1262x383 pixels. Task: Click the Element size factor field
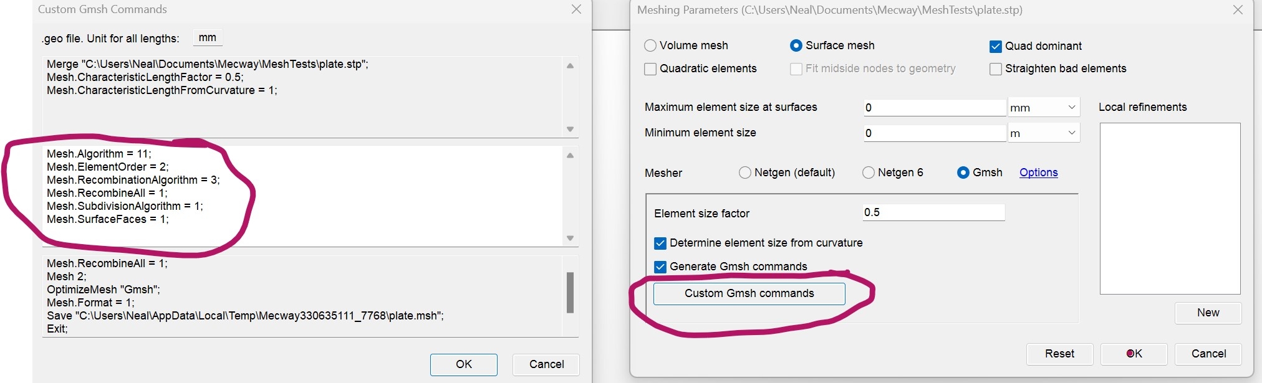click(x=933, y=212)
